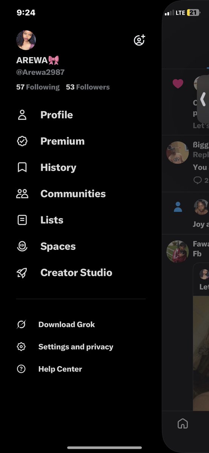Viewport: 209px width, 453px height.
Task: Open Help Center link
Action: coord(60,369)
